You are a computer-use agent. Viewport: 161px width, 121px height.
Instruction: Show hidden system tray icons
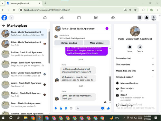point(124,118)
